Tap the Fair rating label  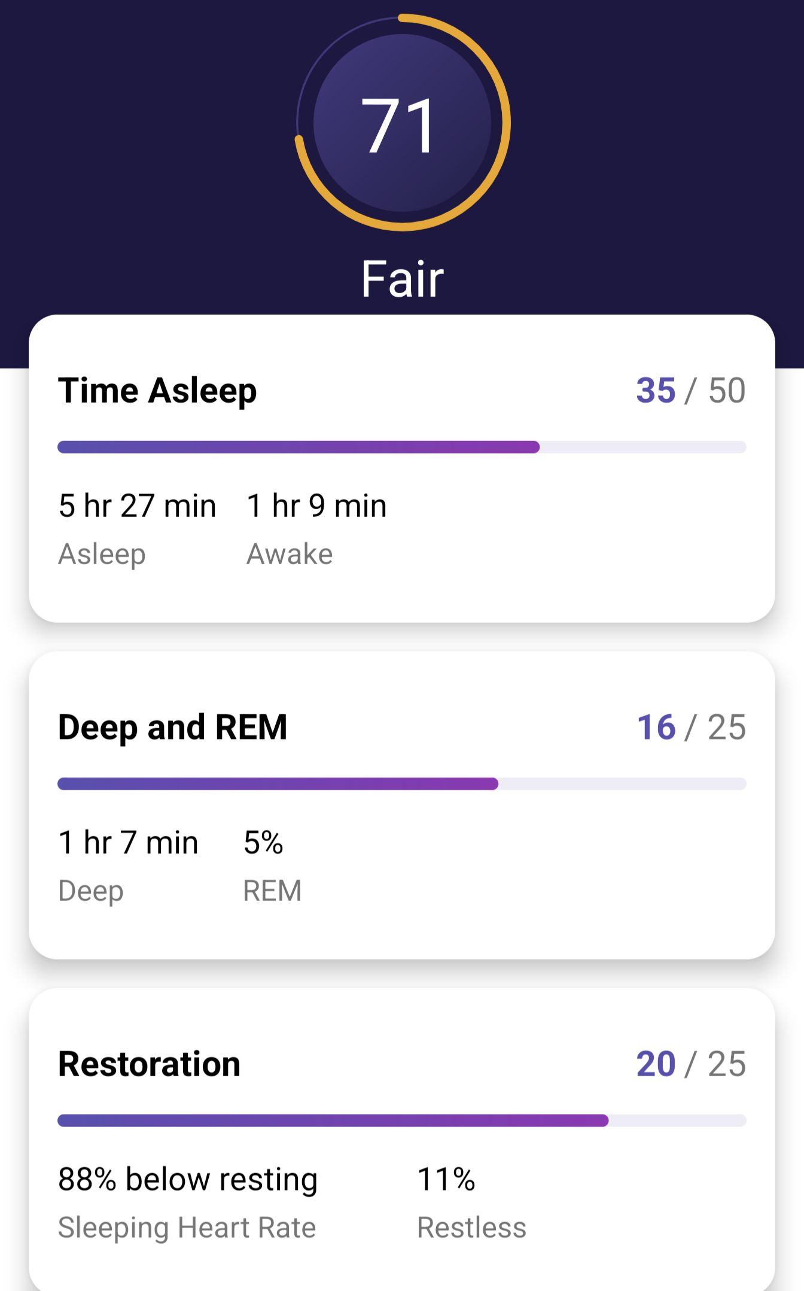(x=402, y=279)
